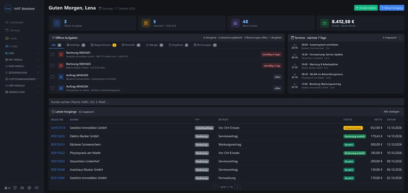Select the Angebote tab
Viewport: 408px width, 193px height.
tap(178, 45)
